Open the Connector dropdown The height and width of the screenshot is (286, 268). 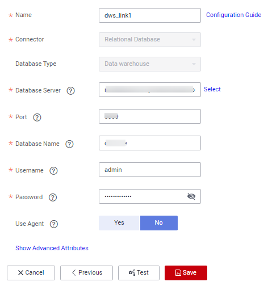(150, 40)
